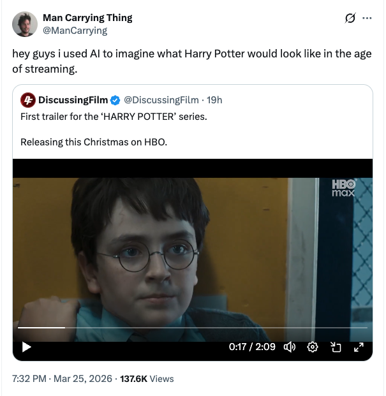This screenshot has height=396, width=386.
Task: Open video settings gear
Action: point(313,348)
